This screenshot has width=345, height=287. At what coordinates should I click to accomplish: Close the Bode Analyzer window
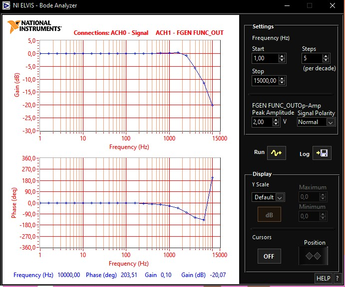click(333, 5)
